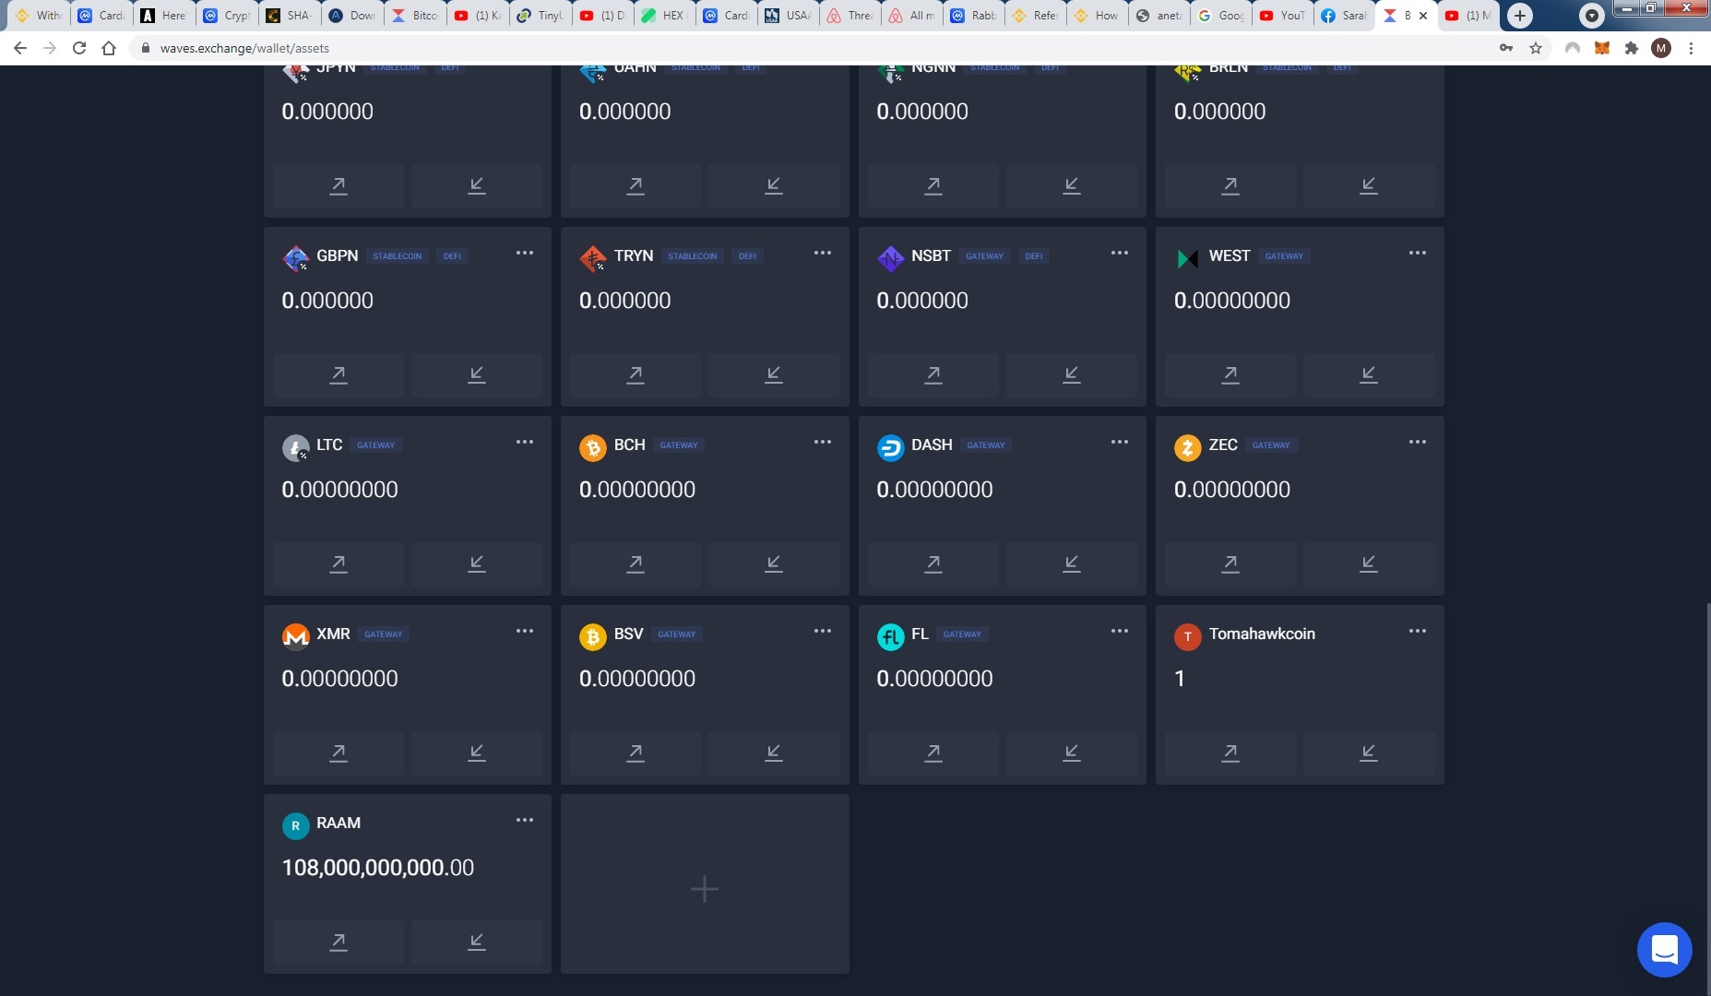
Task: Open the Chrome profile M avatar
Action: tap(1661, 48)
